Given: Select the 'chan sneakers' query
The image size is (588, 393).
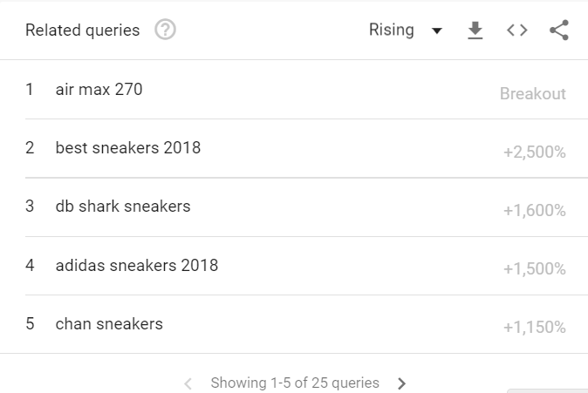Looking at the screenshot, I should 109,324.
